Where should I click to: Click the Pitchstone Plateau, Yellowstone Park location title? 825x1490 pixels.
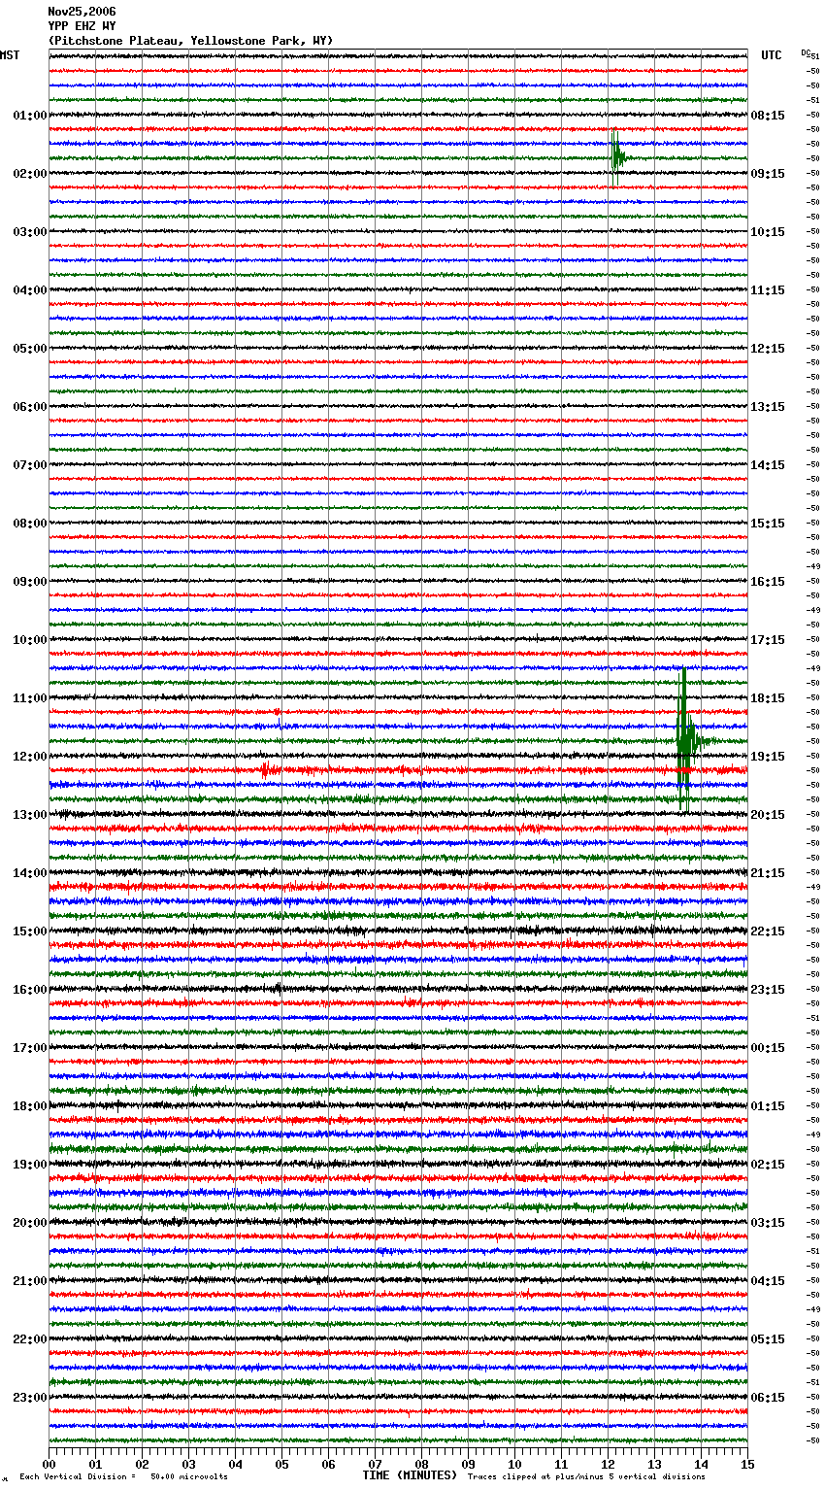190,41
